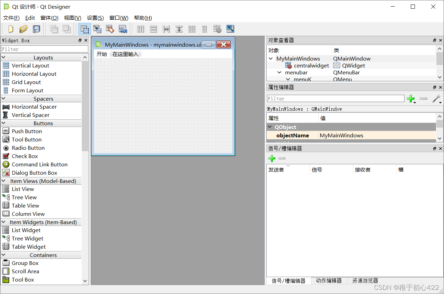Click the Filter field in Widget Box

[44, 49]
